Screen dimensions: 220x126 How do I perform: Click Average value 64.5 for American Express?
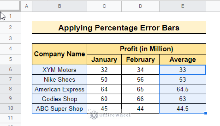(182, 89)
